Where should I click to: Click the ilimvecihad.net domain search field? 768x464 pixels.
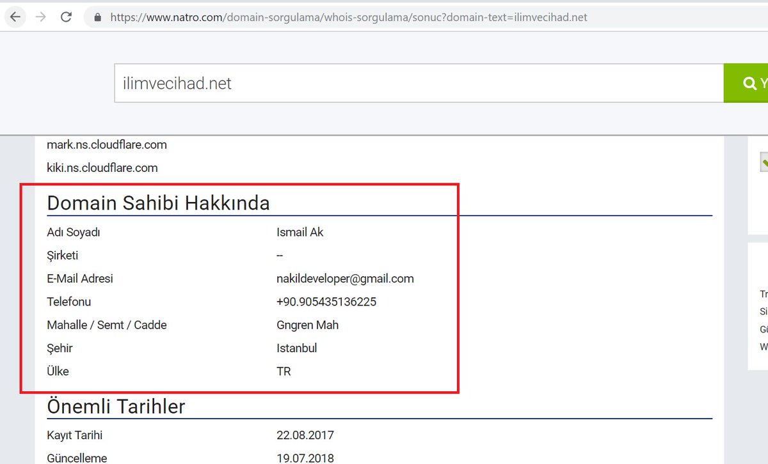(419, 83)
